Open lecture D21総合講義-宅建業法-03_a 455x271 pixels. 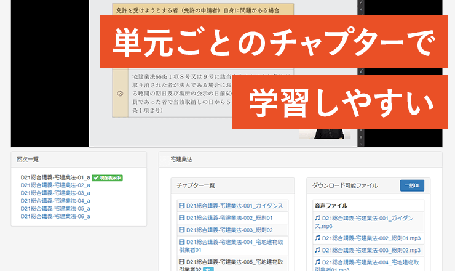point(55,193)
